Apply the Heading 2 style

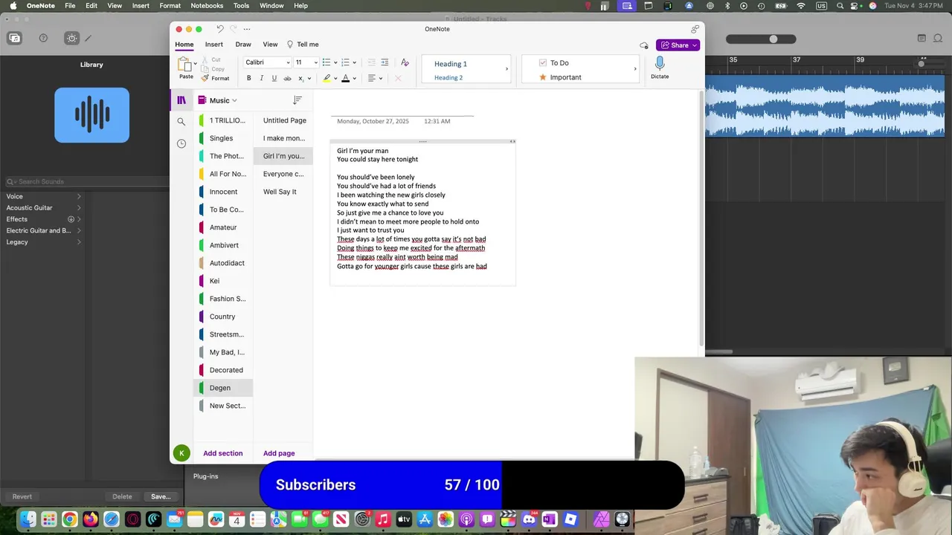click(x=448, y=77)
